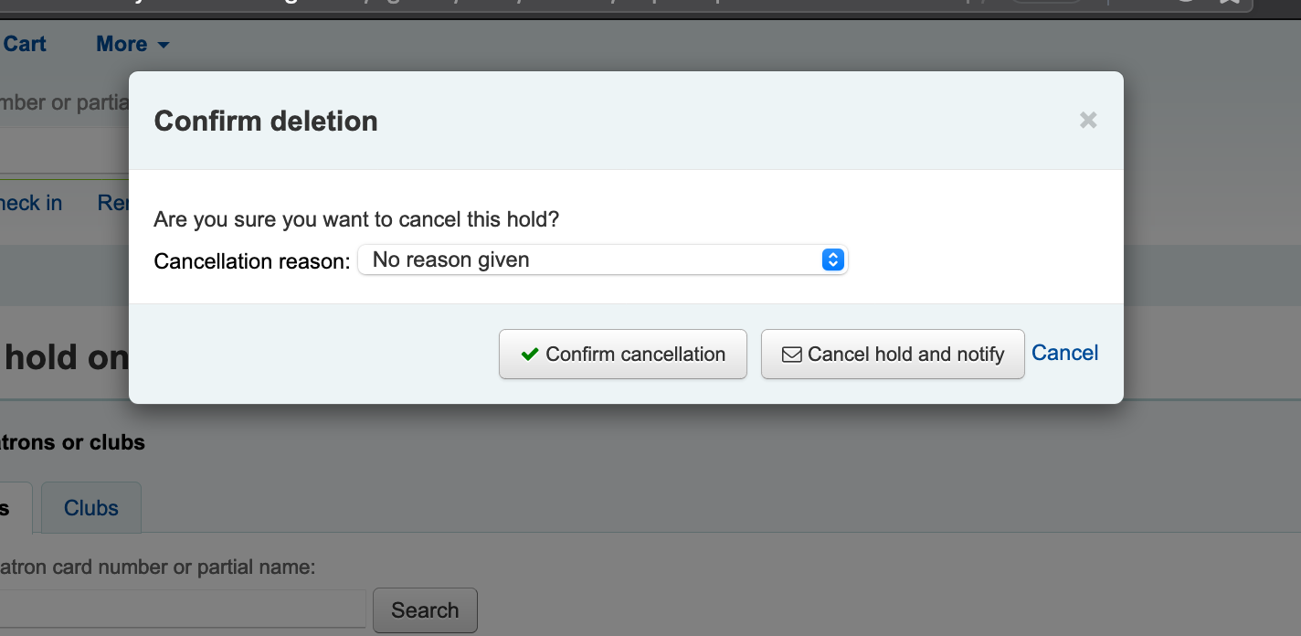Click the envelope icon on the notify button

[791, 355]
